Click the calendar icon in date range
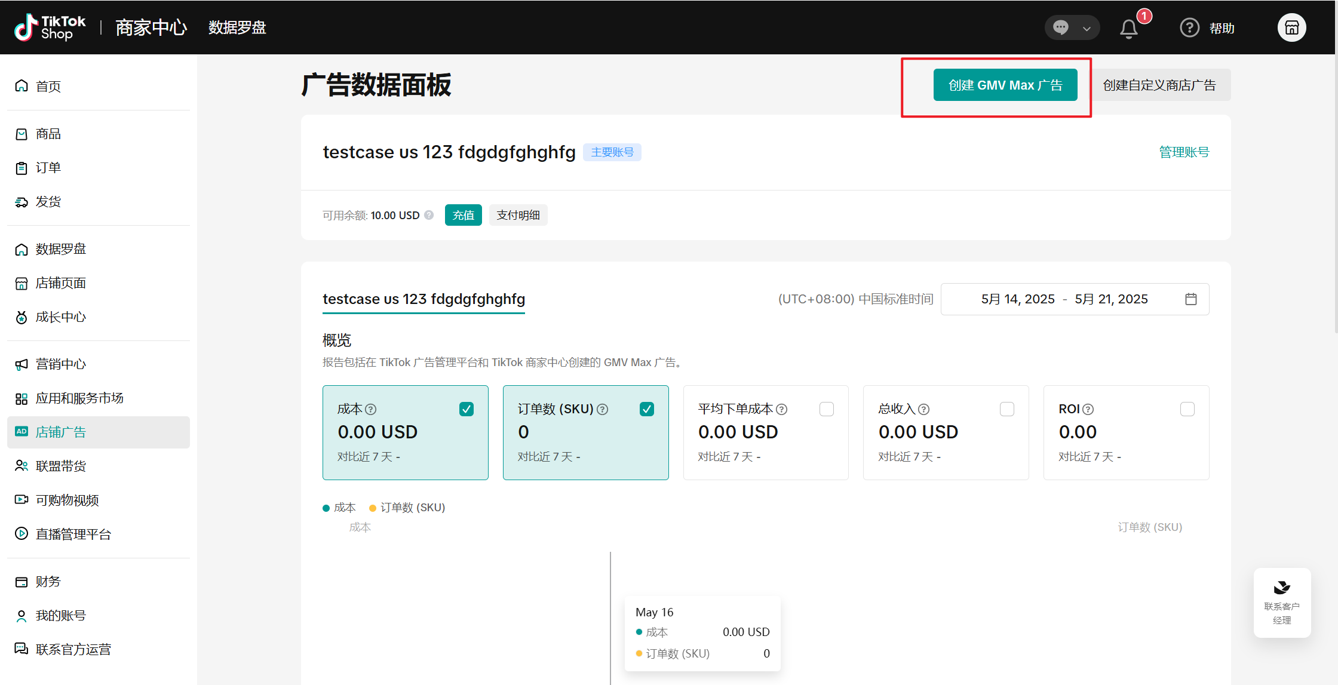The height and width of the screenshot is (685, 1338). [x=1190, y=299]
